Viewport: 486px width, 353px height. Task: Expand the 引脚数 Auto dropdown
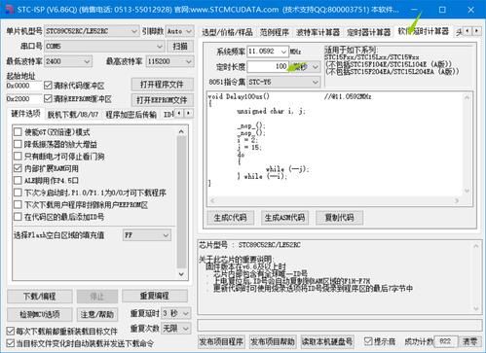[179, 31]
